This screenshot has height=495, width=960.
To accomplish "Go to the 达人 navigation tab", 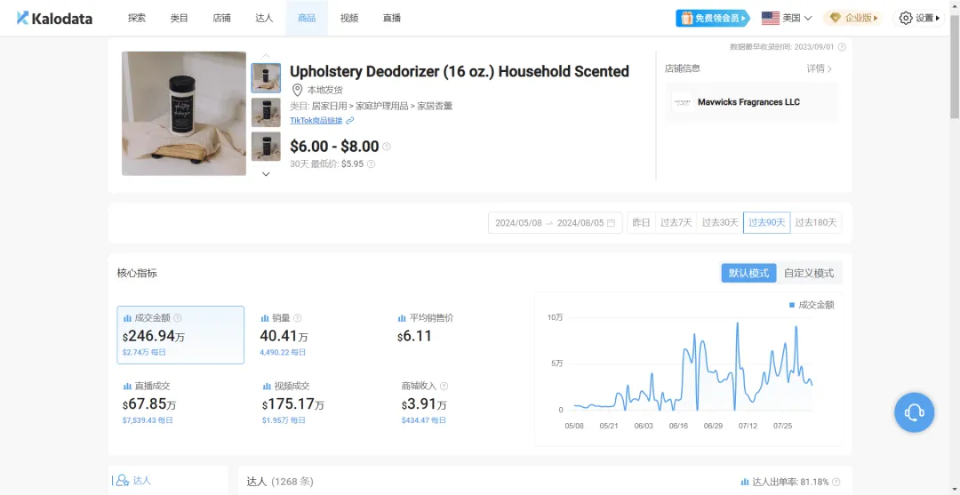I will point(265,19).
